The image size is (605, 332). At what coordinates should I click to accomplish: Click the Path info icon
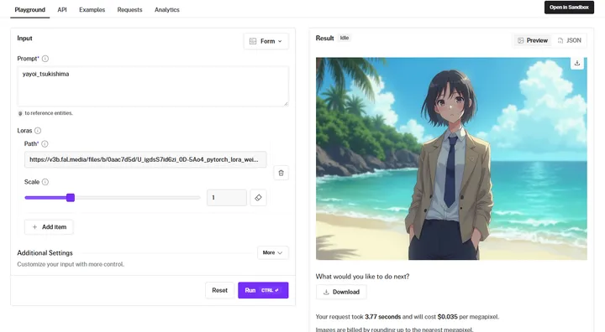(45, 143)
